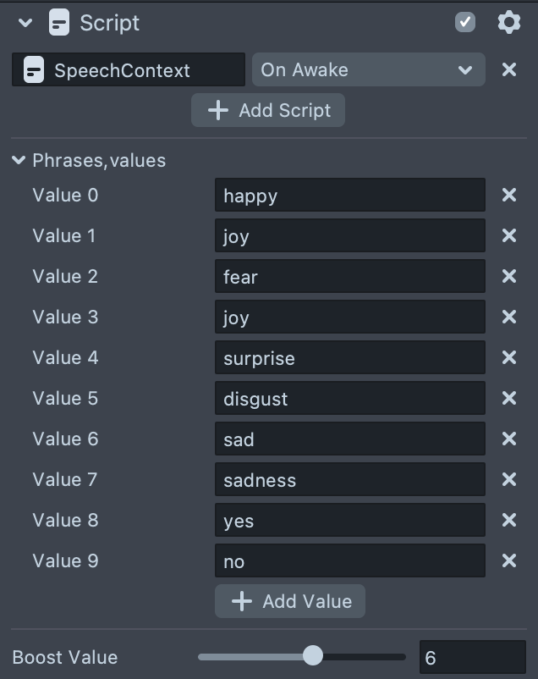Viewport: 538px width, 679px height.
Task: Open Script component settings gear
Action: pyautogui.click(x=508, y=23)
